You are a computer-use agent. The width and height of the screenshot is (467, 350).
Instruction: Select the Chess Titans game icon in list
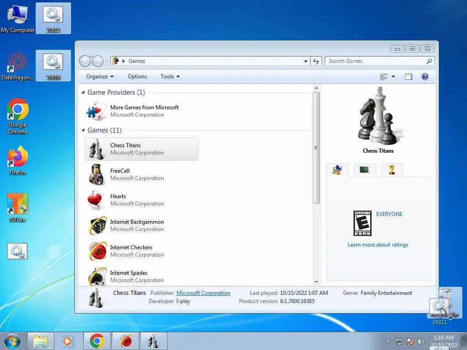[x=97, y=149]
